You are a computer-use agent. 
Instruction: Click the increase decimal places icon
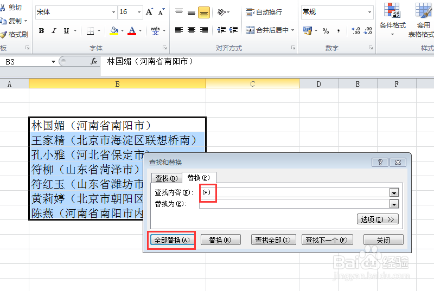click(356, 31)
